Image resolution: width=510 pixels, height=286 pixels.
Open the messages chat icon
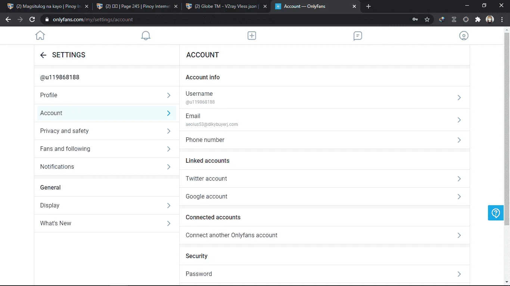click(x=358, y=35)
